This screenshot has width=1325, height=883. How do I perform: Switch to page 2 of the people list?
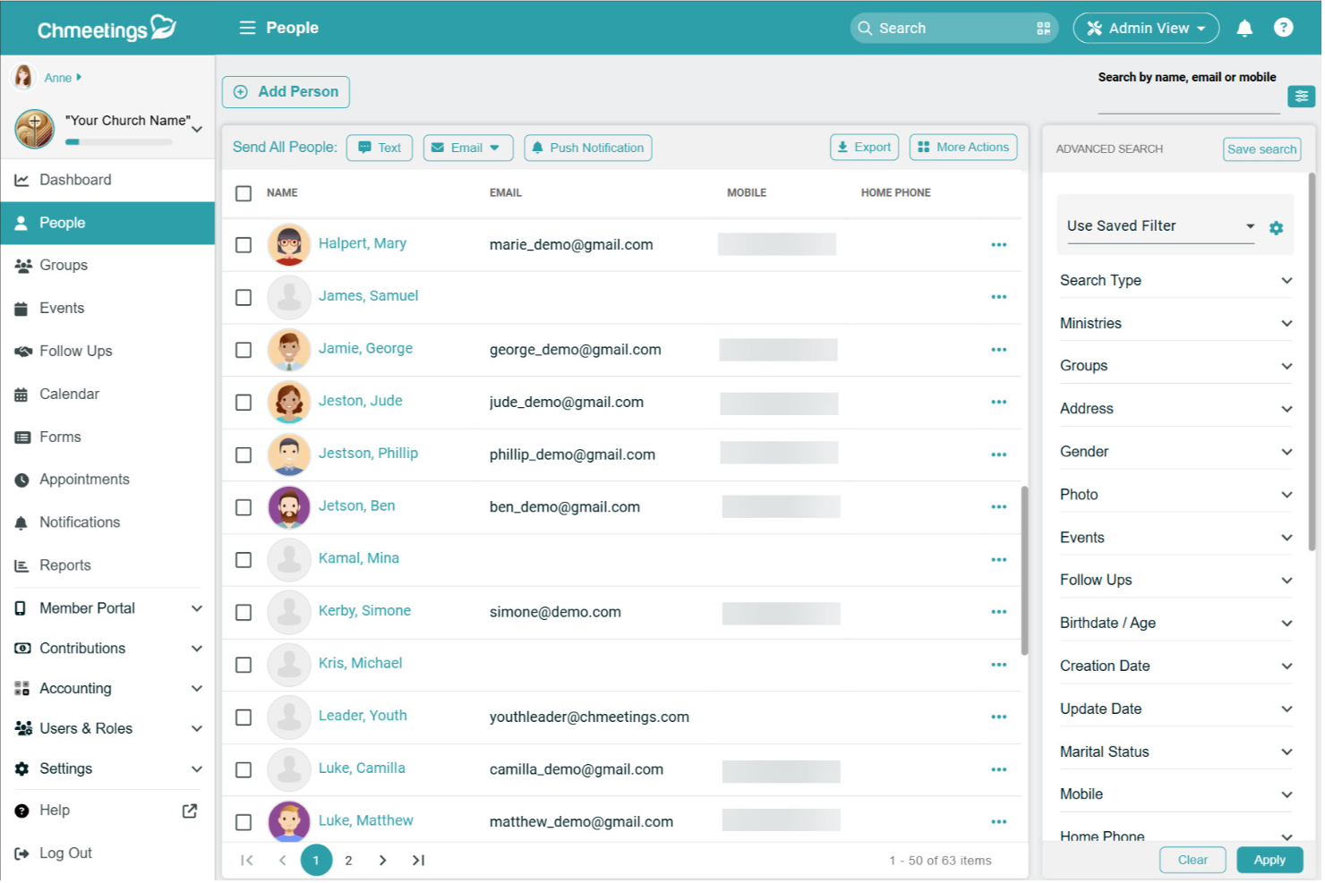348,860
